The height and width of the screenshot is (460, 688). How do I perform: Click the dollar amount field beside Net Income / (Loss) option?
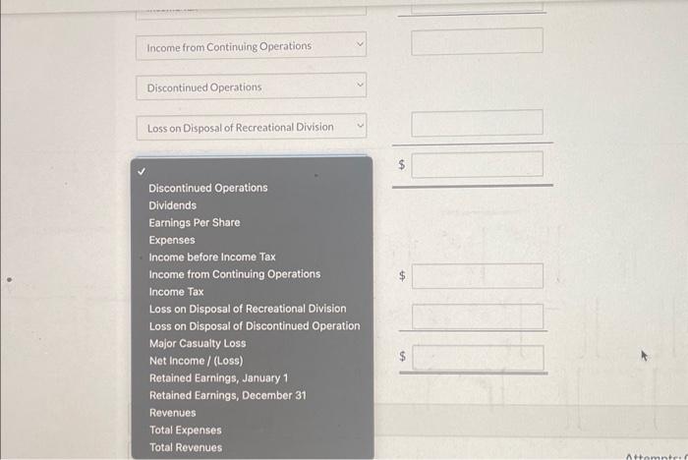[x=478, y=358]
